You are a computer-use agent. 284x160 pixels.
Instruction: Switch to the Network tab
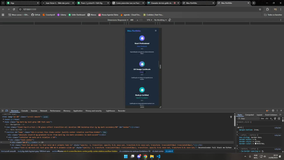[x=44, y=111]
